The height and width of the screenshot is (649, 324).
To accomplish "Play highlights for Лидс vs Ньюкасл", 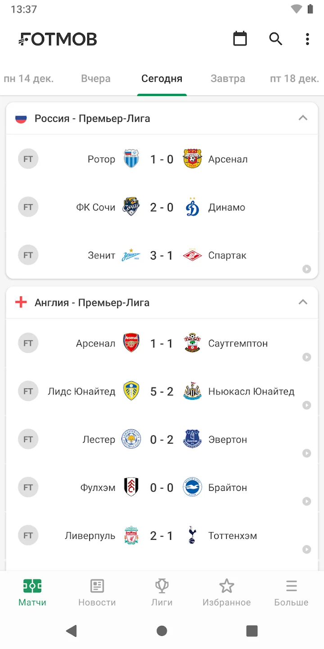I will tap(306, 405).
